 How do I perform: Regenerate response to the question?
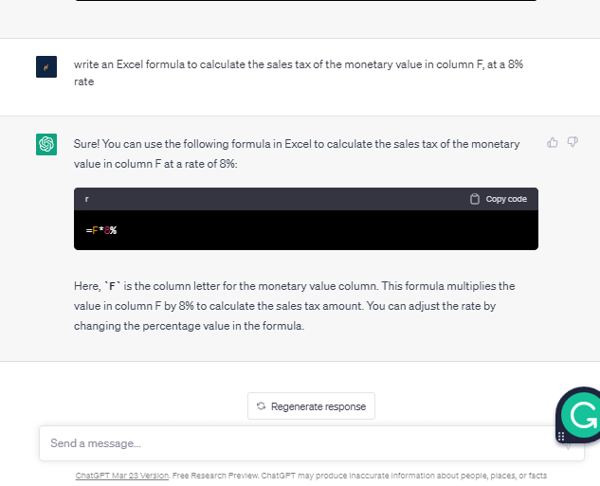click(311, 406)
